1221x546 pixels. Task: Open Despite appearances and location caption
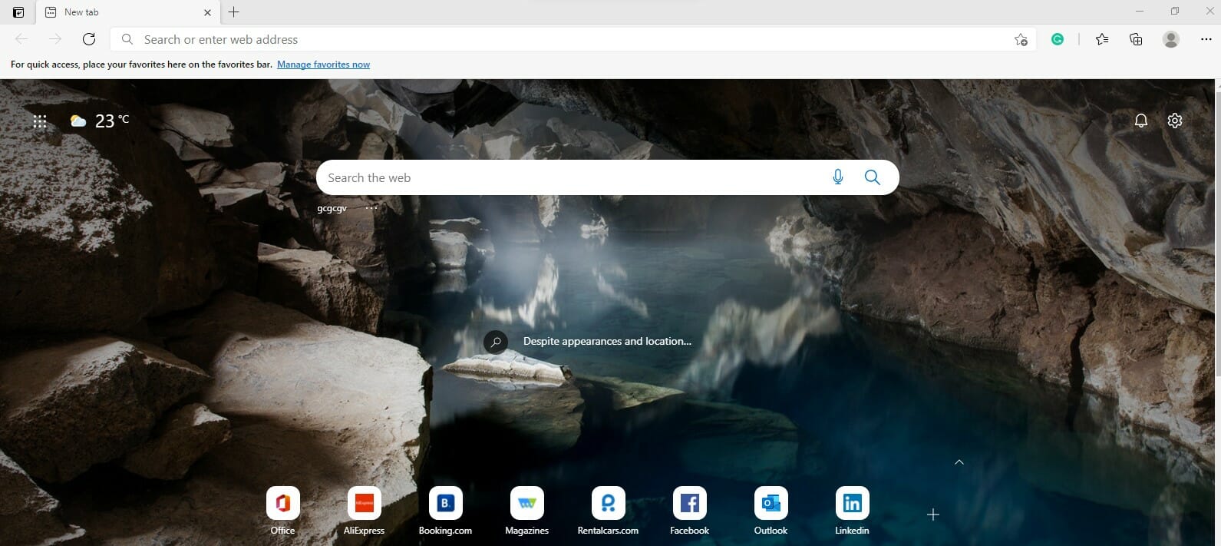pyautogui.click(x=607, y=341)
